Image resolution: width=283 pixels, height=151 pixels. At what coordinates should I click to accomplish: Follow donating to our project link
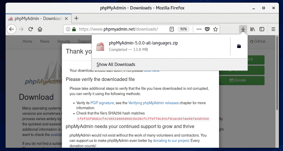(171, 140)
